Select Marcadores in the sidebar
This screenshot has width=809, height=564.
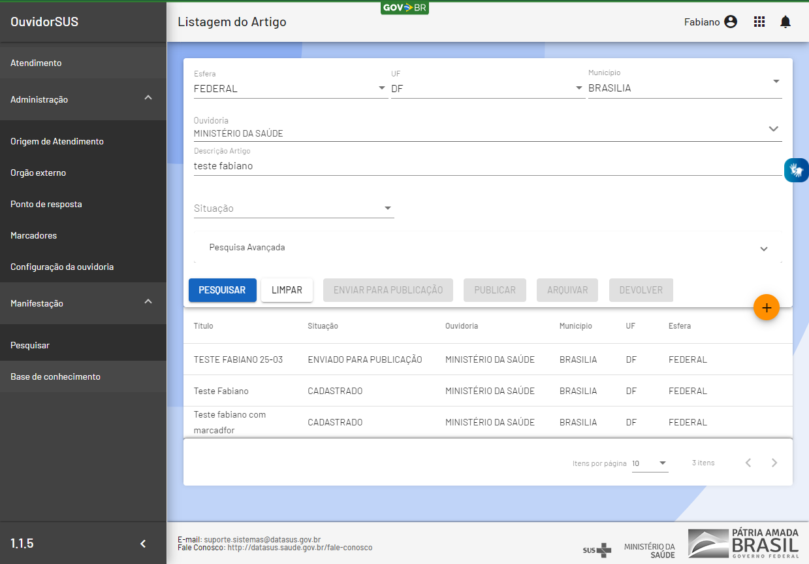[34, 235]
